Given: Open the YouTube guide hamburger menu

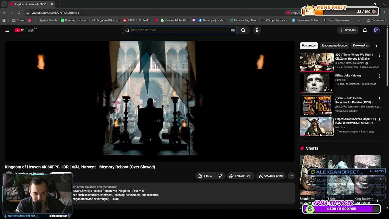Looking at the screenshot, I should [7, 30].
